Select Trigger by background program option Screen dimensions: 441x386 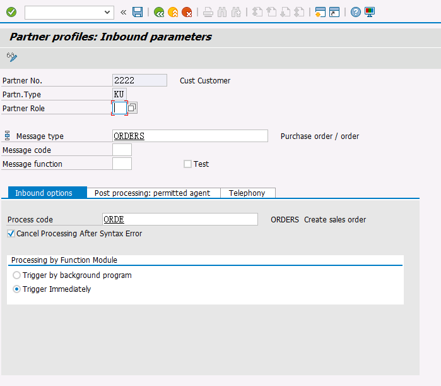pyautogui.click(x=16, y=275)
